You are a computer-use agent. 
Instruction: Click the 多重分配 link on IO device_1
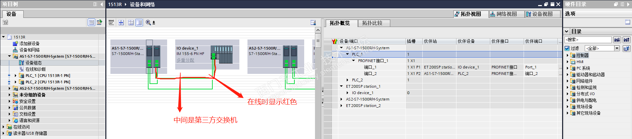coord(185,60)
